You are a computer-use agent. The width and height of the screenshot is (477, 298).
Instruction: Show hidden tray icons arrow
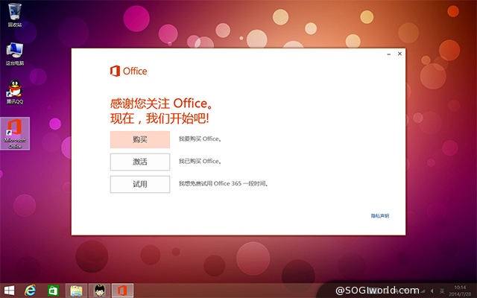(432, 291)
